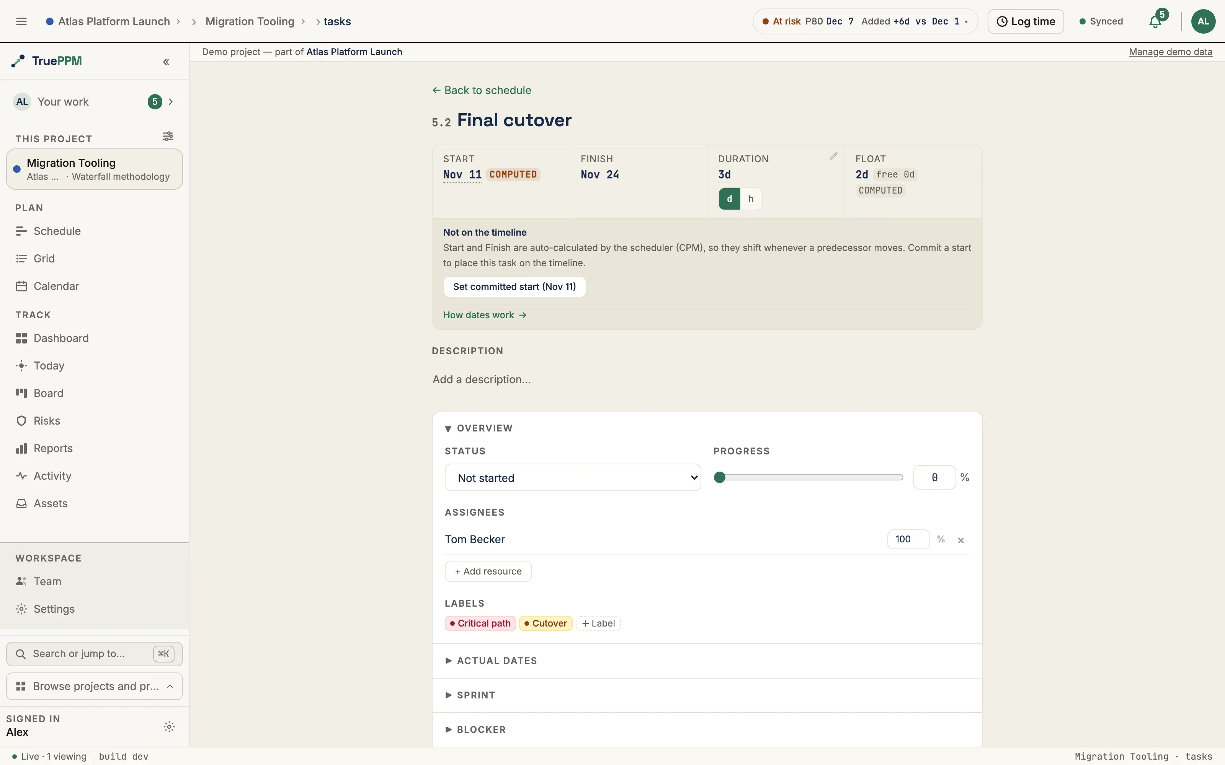Image resolution: width=1225 pixels, height=765 pixels.
Task: Click the progress percent input field
Action: pyautogui.click(x=934, y=478)
